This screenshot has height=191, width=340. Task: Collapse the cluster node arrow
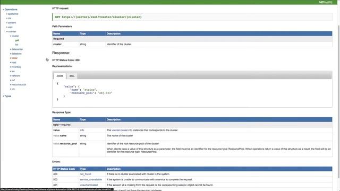pyautogui.click(x=11, y=36)
